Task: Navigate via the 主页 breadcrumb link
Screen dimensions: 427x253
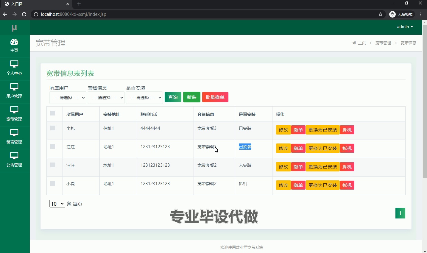Action: tap(362, 43)
